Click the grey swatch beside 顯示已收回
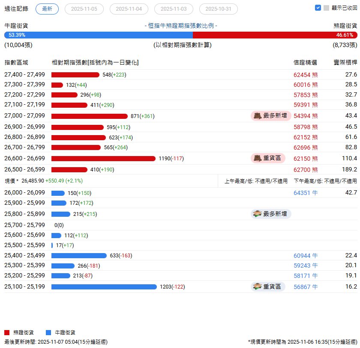Viewport: 360px width, 348px height. 327,8
